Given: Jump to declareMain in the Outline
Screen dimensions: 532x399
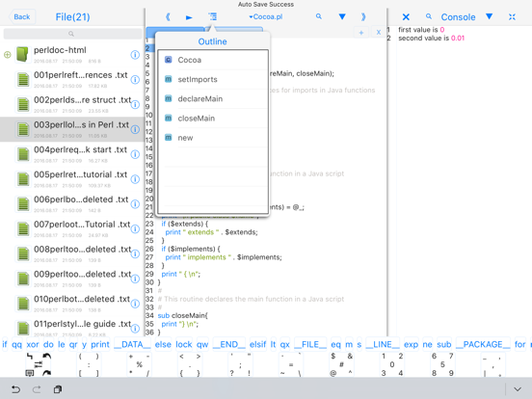Looking at the screenshot, I should (x=213, y=98).
